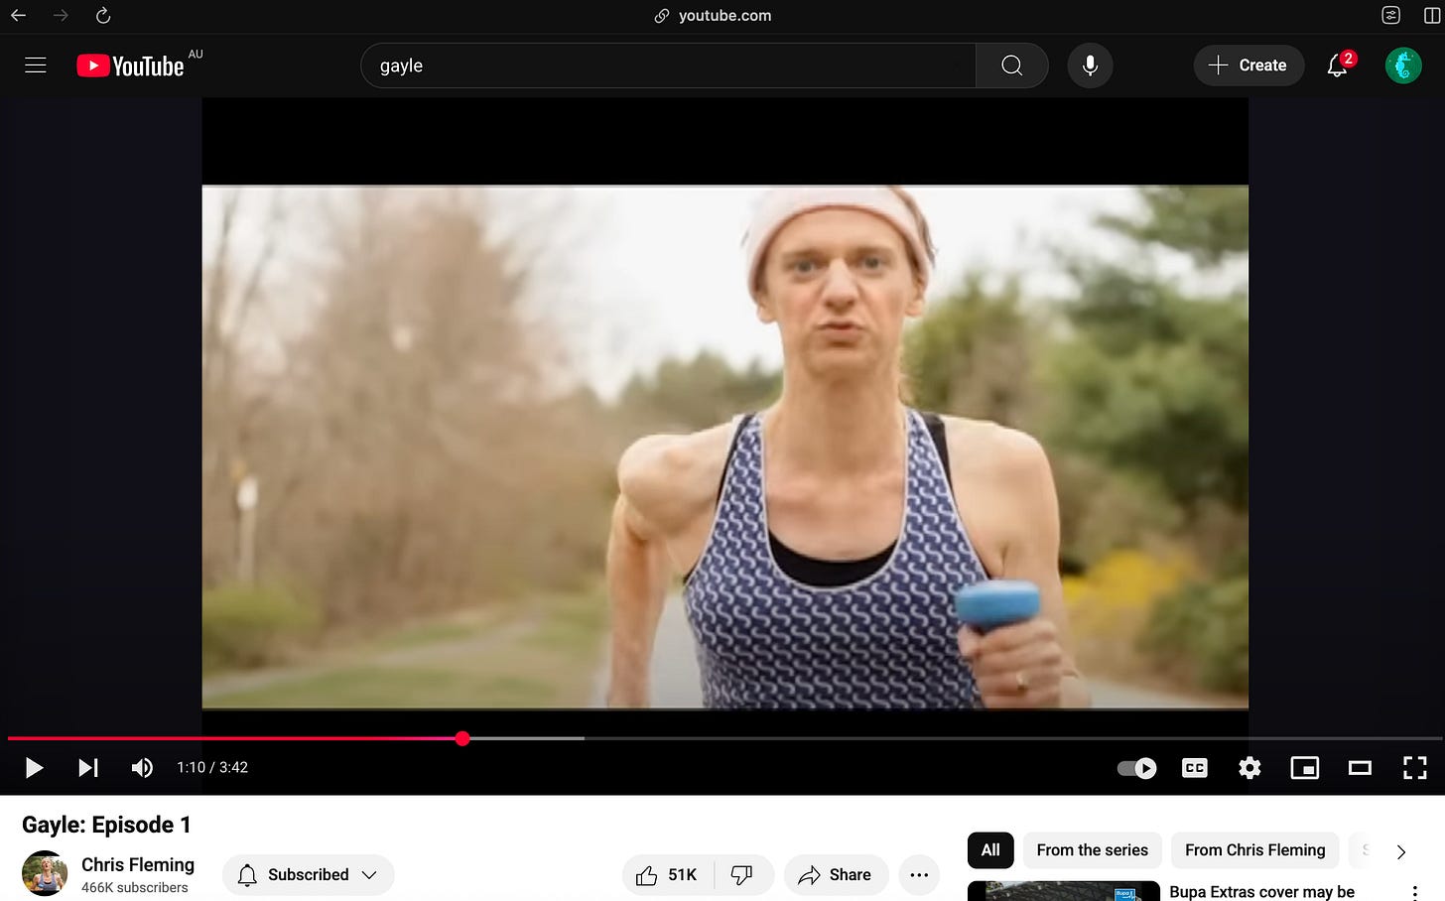
Task: Click the magnifier search button
Action: pos(1011,65)
